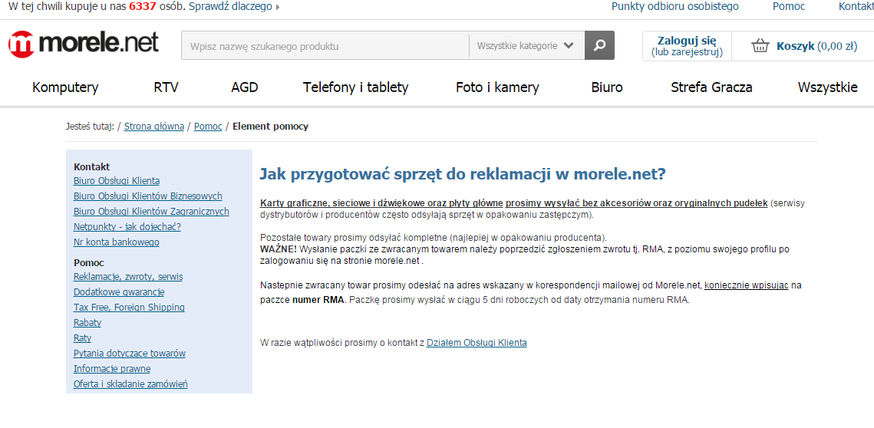Viewport: 874px width, 428px height.
Task: Open the Biuro menu
Action: click(x=607, y=87)
